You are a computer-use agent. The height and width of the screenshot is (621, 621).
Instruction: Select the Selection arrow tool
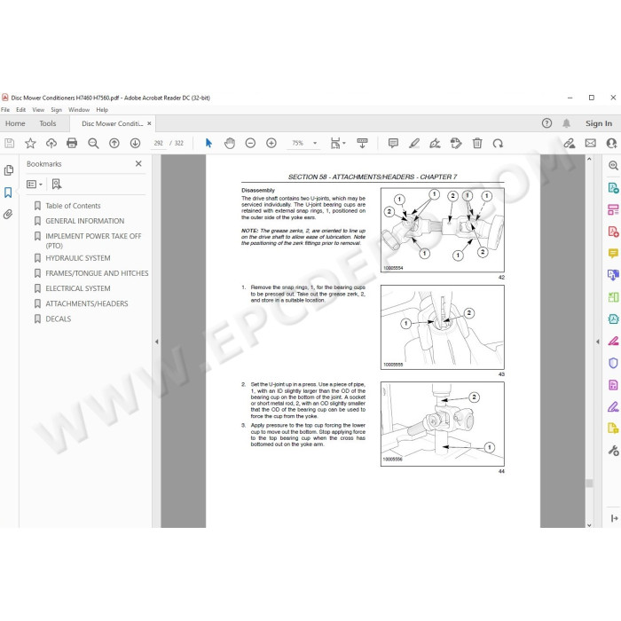tap(208, 143)
